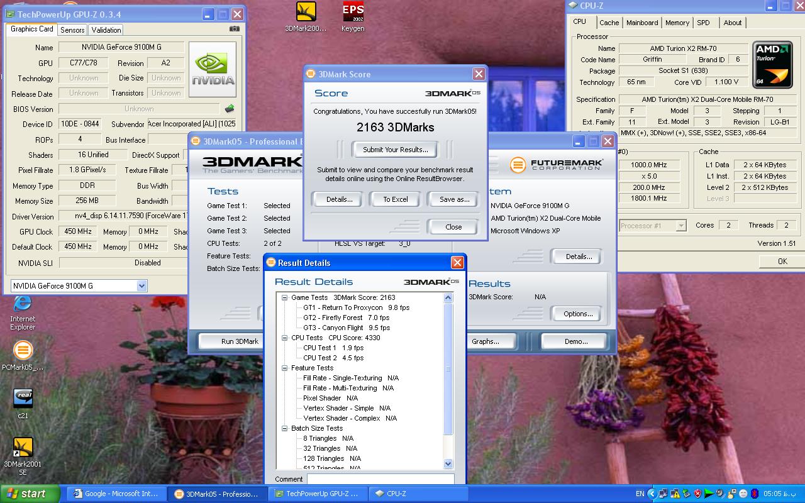Click the System Details button in 3DMark05
The image size is (805, 503).
coord(578,257)
